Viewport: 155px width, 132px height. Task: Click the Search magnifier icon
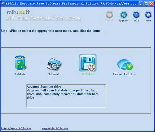[109, 15]
